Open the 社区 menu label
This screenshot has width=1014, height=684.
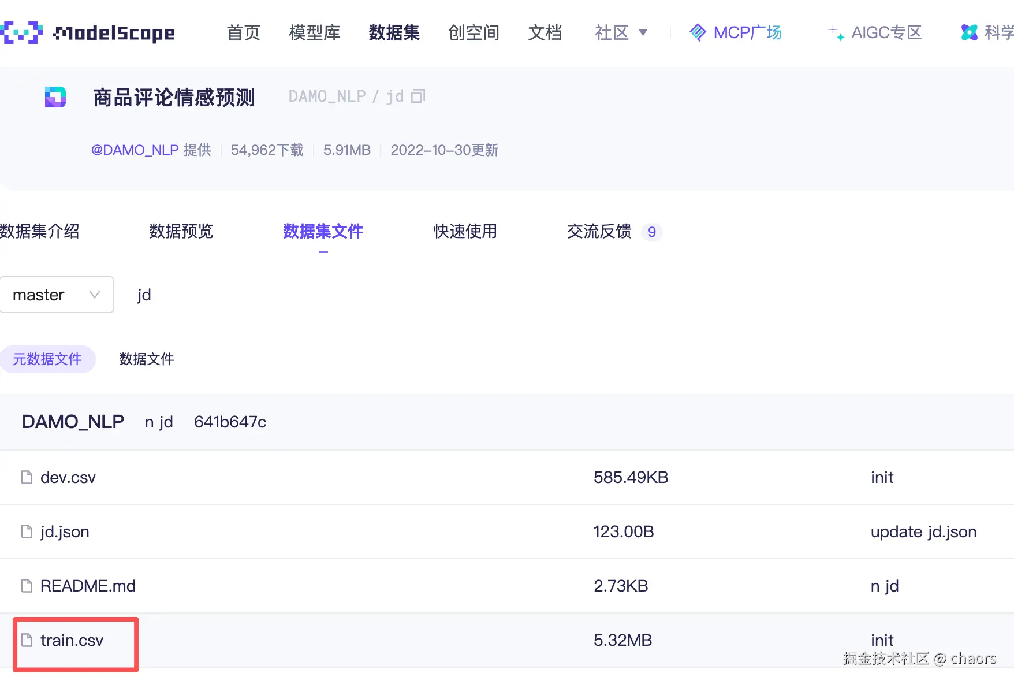612,32
